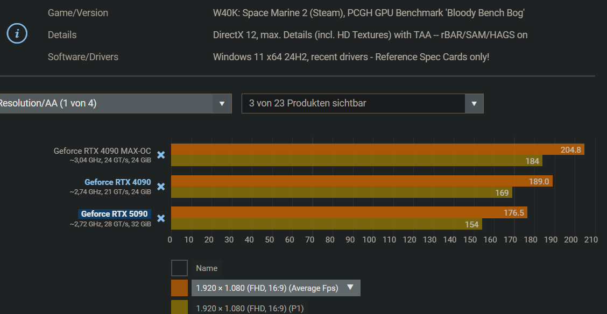Click the 100 axis tick label
The image size is (607, 314).
(369, 240)
